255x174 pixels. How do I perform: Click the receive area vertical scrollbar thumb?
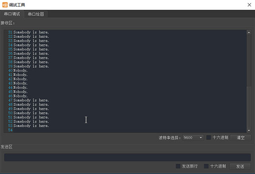click(x=249, y=107)
